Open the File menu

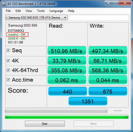click(8, 11)
